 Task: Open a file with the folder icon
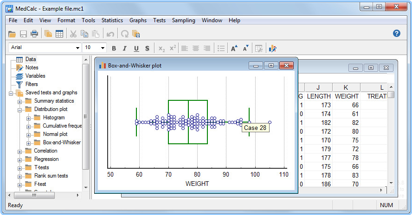tap(12, 34)
